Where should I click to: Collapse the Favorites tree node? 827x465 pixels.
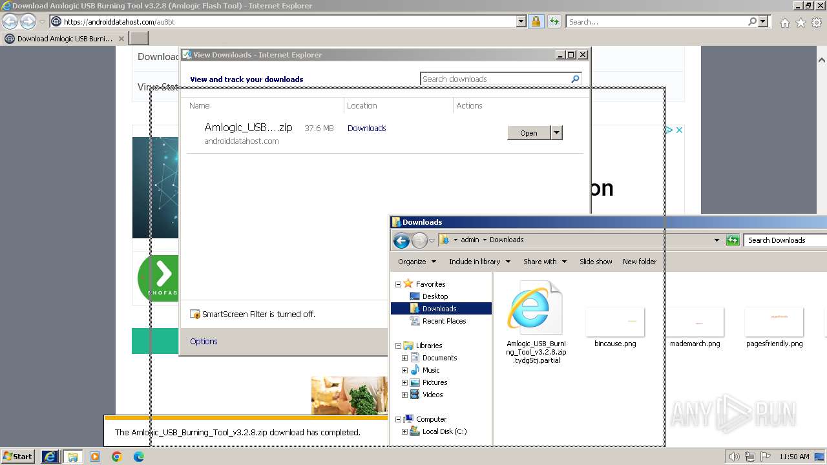(398, 284)
